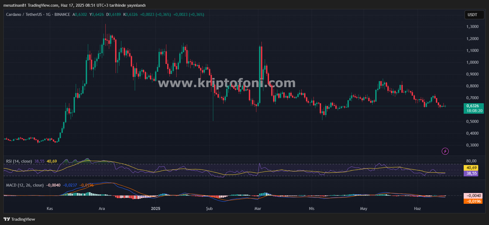Click the MACD orange value -0,0196 in legend
This screenshot has height=225, width=489.
pyautogui.click(x=87, y=185)
